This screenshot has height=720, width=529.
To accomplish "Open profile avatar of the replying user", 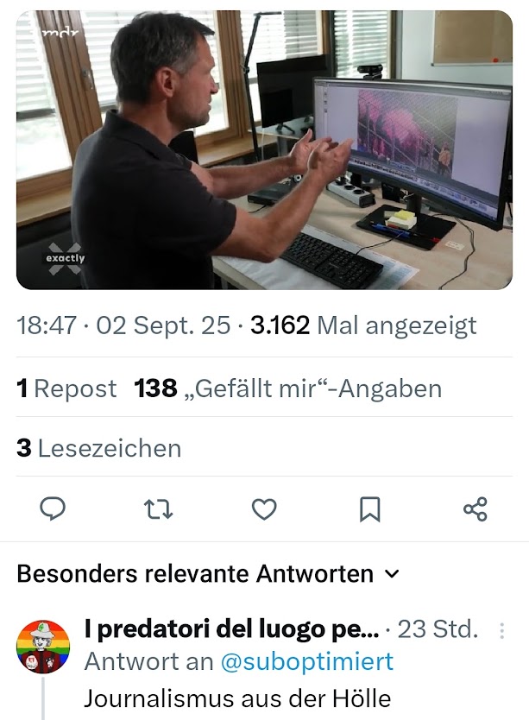I will coord(43,647).
